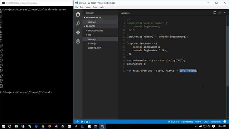Open Photoshop from the taskbar

point(83,126)
